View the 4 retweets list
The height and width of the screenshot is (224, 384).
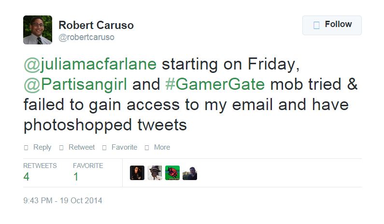[x=40, y=173]
